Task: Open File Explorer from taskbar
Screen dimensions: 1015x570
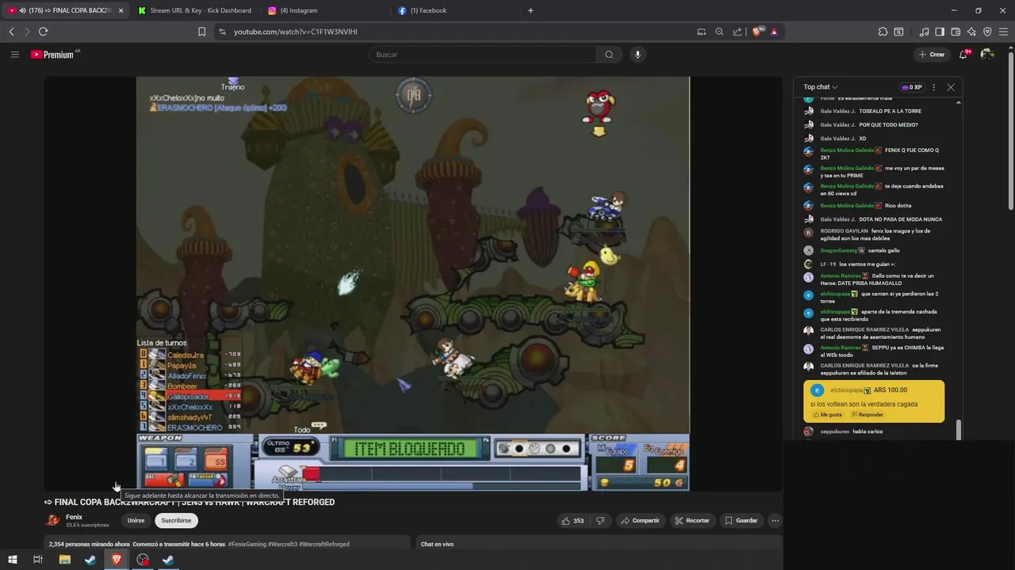Action: tap(65, 560)
